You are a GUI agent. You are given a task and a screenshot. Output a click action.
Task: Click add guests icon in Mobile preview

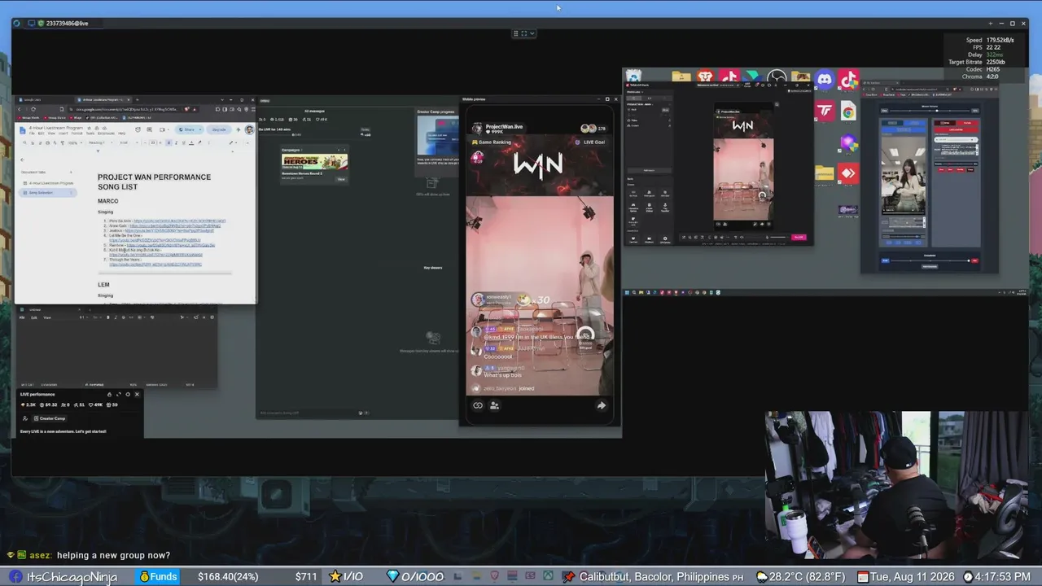click(494, 405)
